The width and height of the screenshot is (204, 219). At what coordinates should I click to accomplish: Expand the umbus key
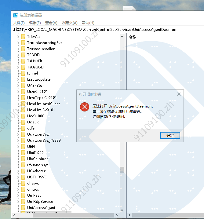(18, 189)
